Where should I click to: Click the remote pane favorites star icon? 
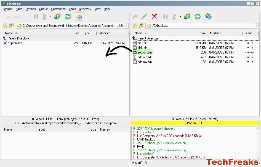[x=135, y=26]
